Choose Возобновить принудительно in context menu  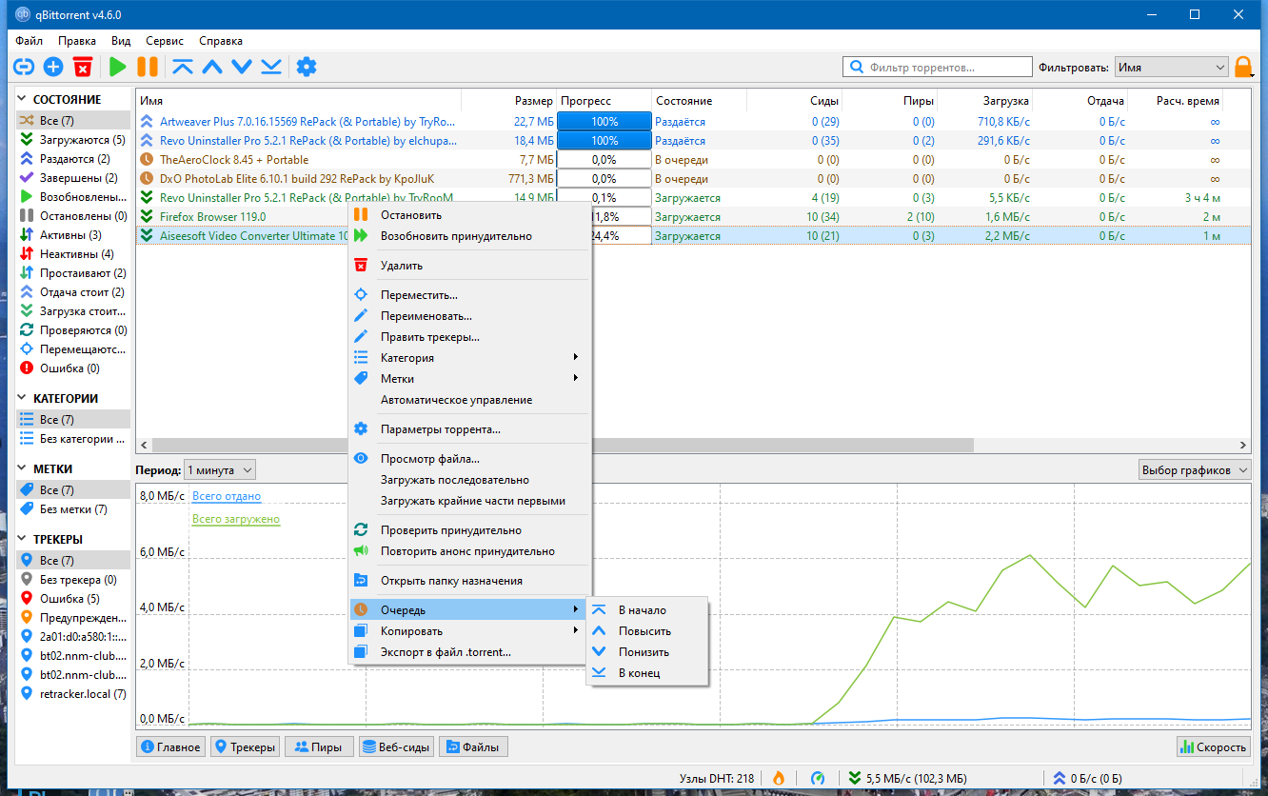(x=470, y=235)
